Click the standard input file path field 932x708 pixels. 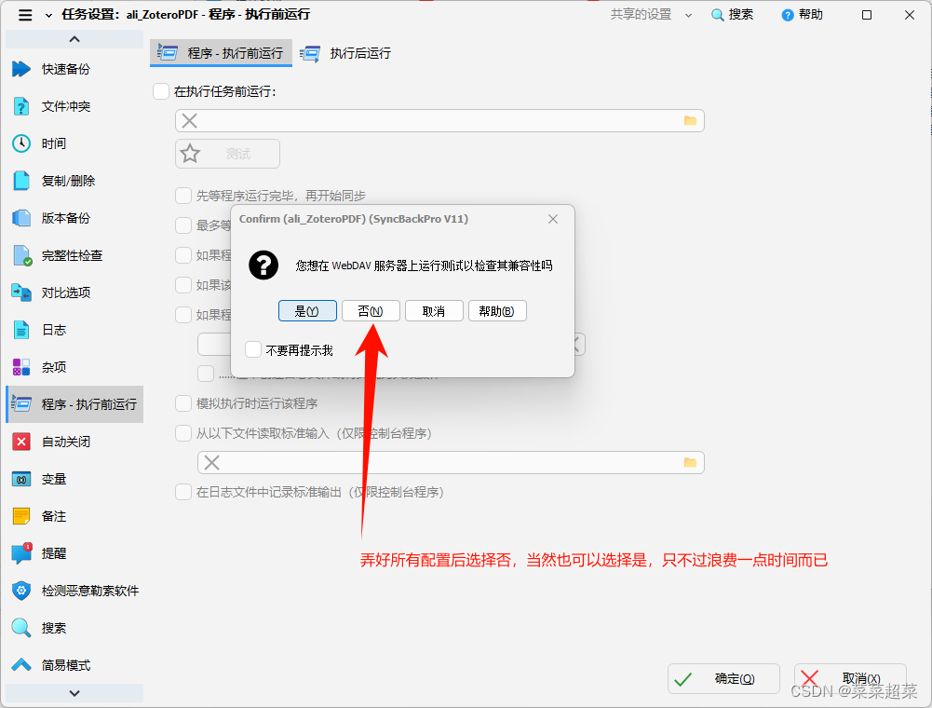(x=451, y=463)
